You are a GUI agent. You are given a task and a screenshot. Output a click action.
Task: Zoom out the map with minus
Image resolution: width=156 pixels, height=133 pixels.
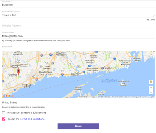pyautogui.click(x=151, y=92)
